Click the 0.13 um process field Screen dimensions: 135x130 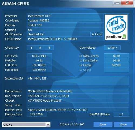pos(97,34)
